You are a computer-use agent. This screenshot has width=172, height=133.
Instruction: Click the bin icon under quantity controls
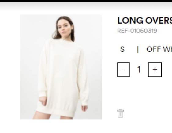pos(121,113)
